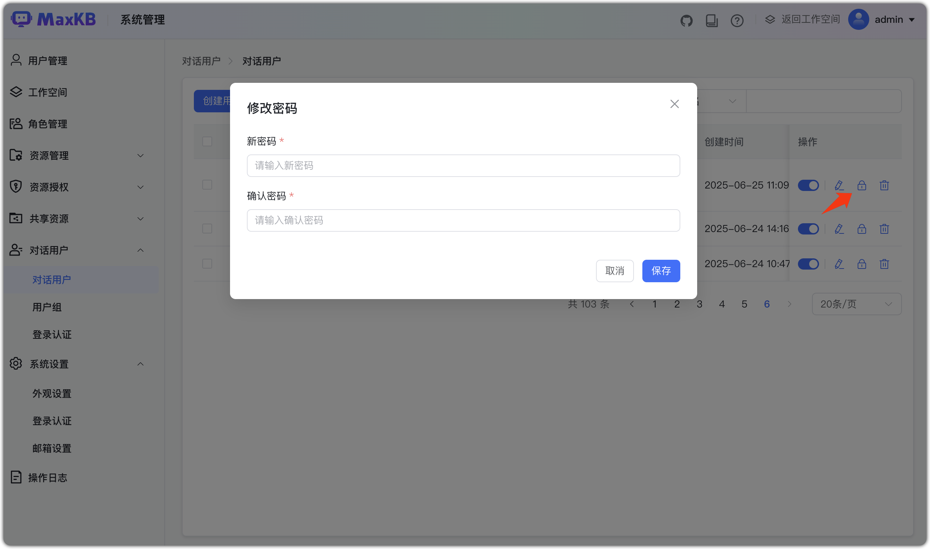Select the 用户管理 sidebar icon
This screenshot has height=549, width=930.
pos(15,60)
